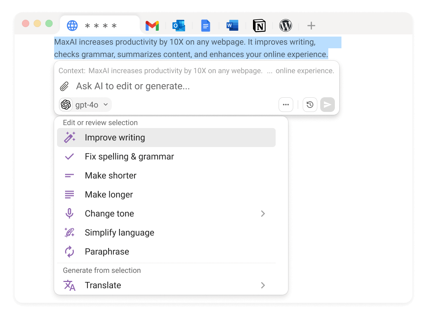Open the Microsoft Word tab icon

[232, 26]
